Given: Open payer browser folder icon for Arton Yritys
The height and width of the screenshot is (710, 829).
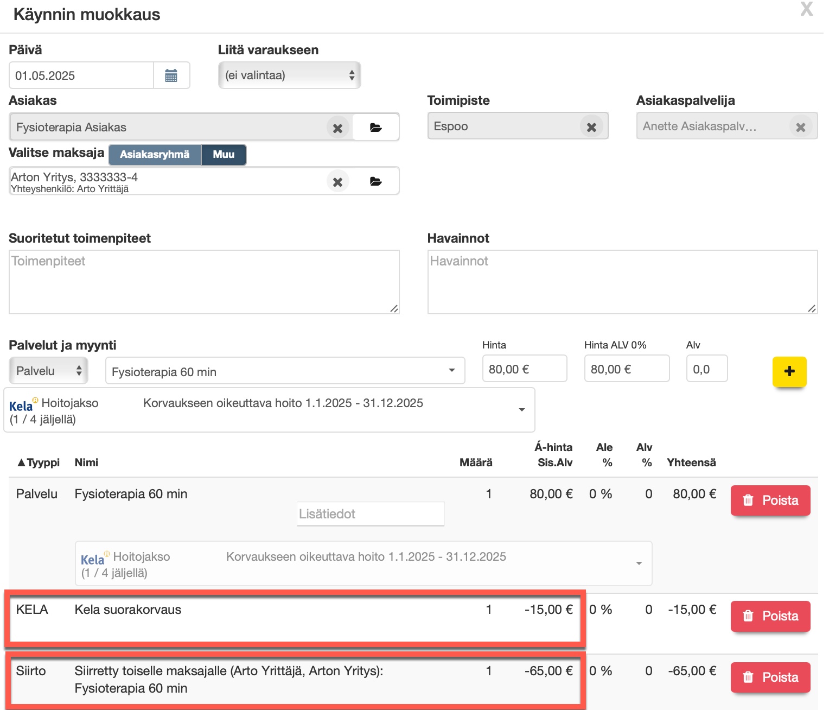Looking at the screenshot, I should pos(375,181).
